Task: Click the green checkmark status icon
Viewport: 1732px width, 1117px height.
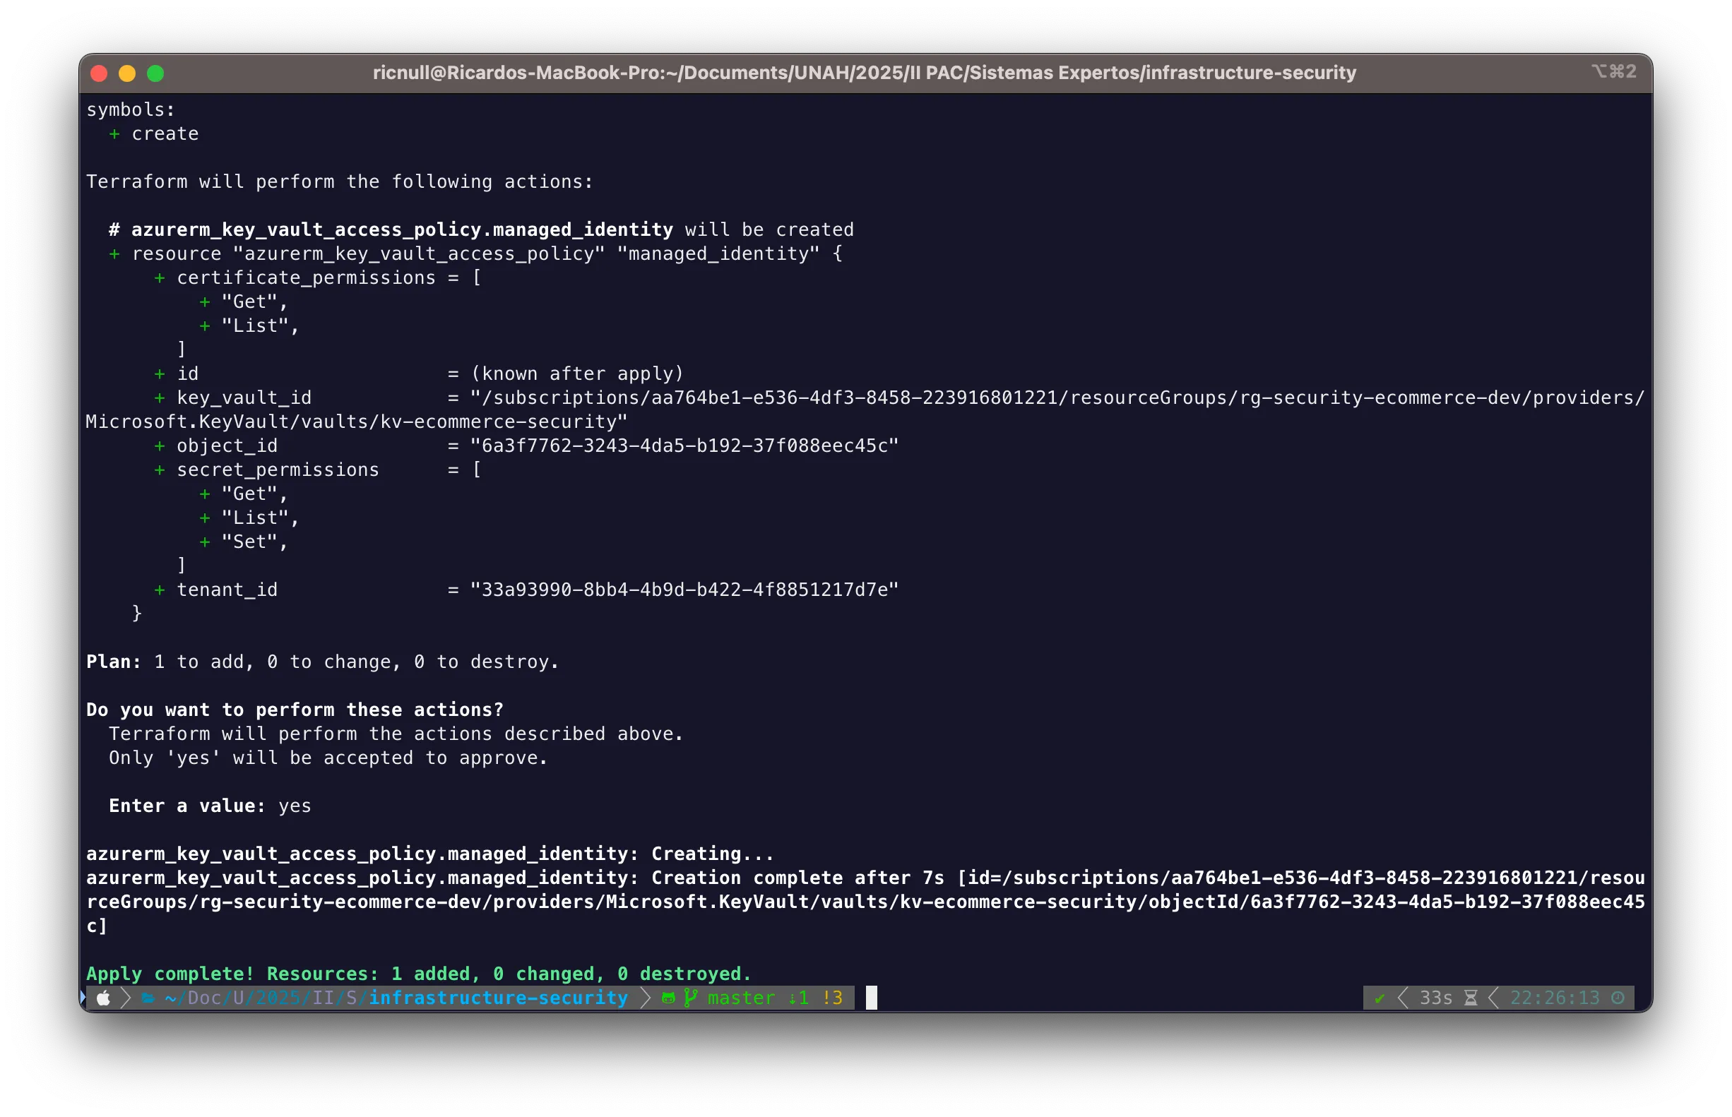Action: (x=1380, y=998)
